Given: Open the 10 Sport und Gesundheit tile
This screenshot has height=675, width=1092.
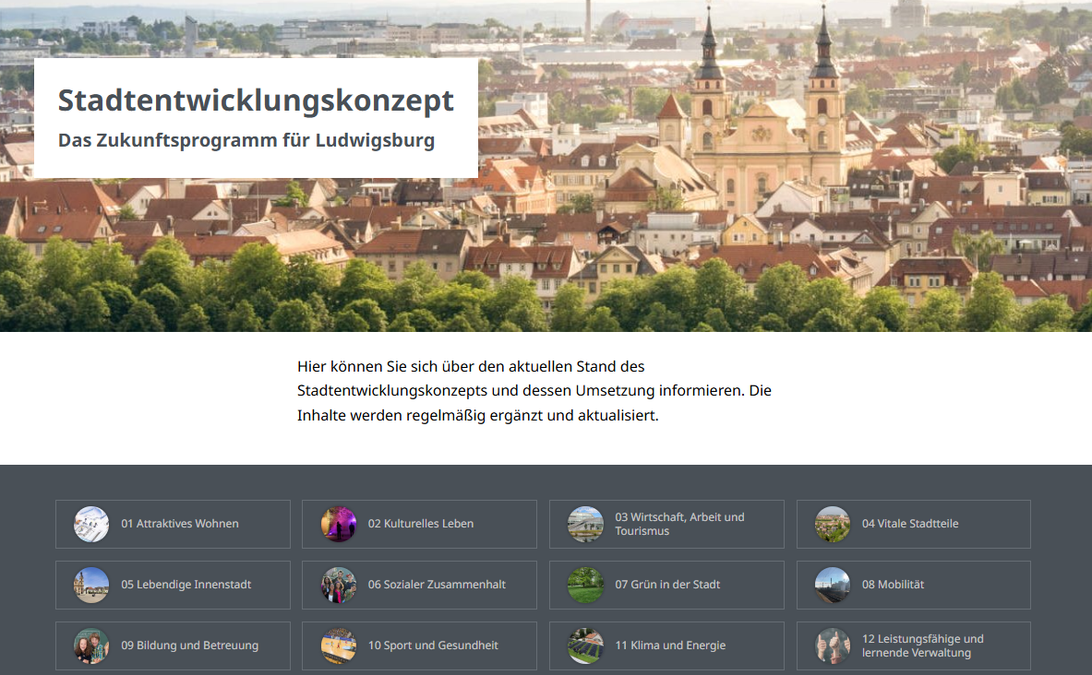Looking at the screenshot, I should tap(419, 645).
